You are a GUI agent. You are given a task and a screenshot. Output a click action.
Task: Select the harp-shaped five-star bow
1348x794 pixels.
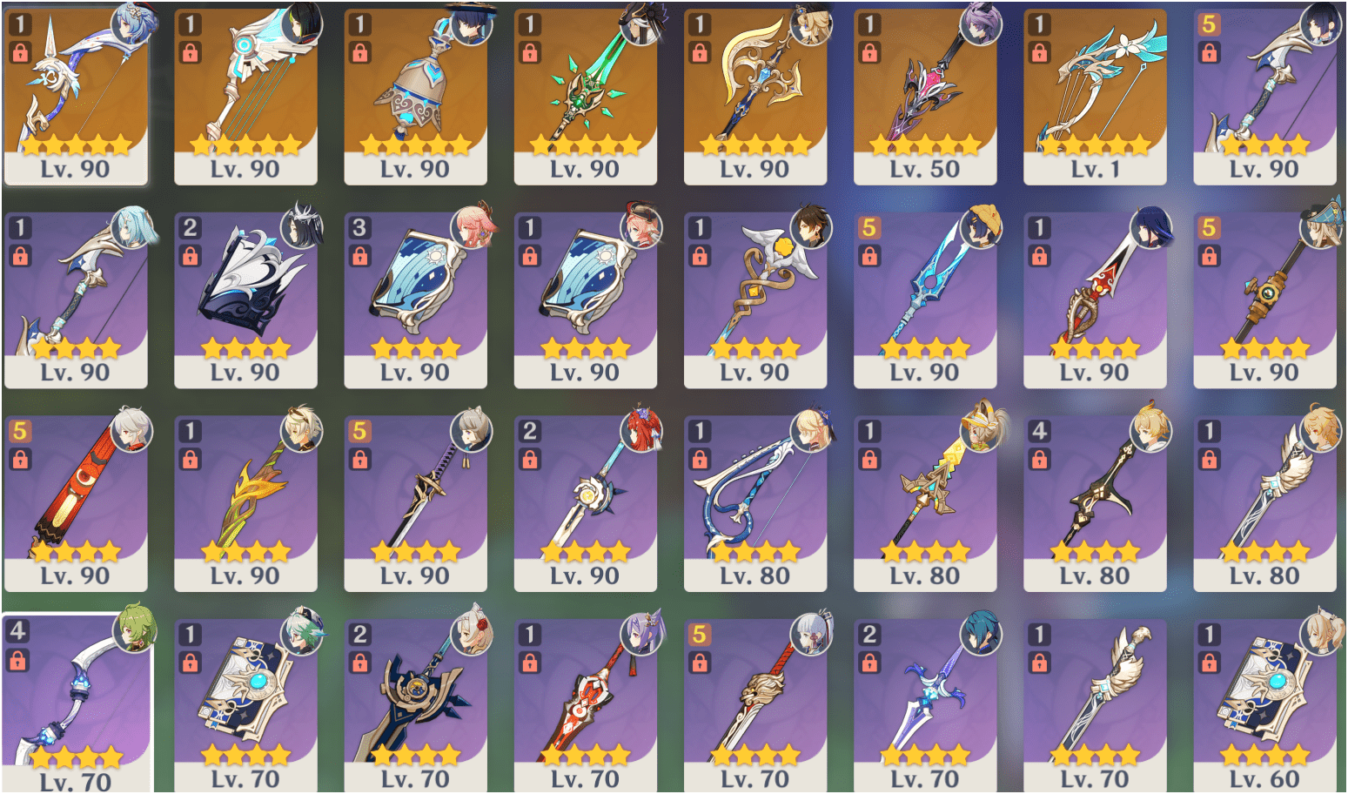point(245,96)
